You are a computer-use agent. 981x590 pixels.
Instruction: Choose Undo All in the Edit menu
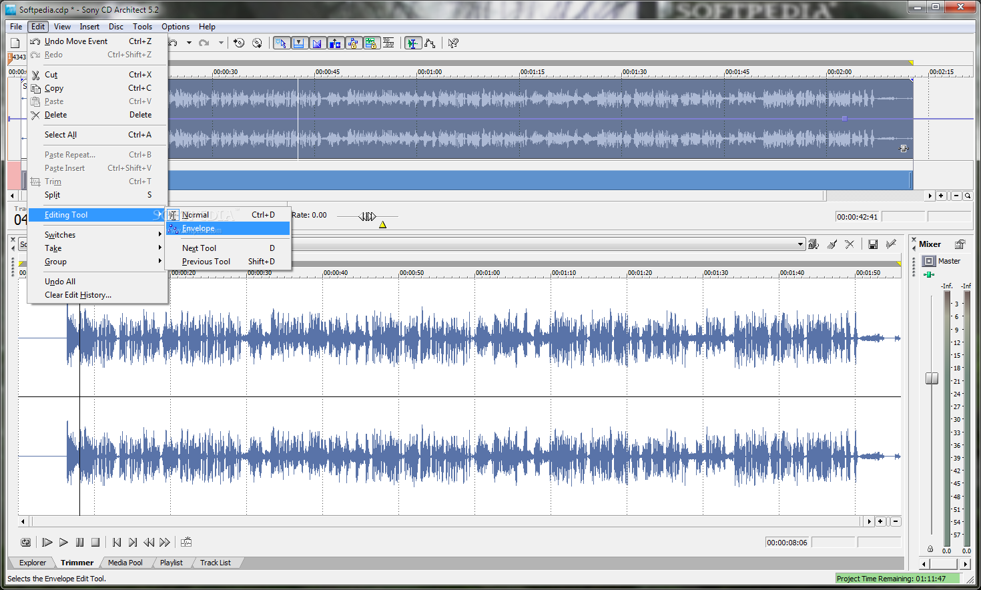coord(97,282)
